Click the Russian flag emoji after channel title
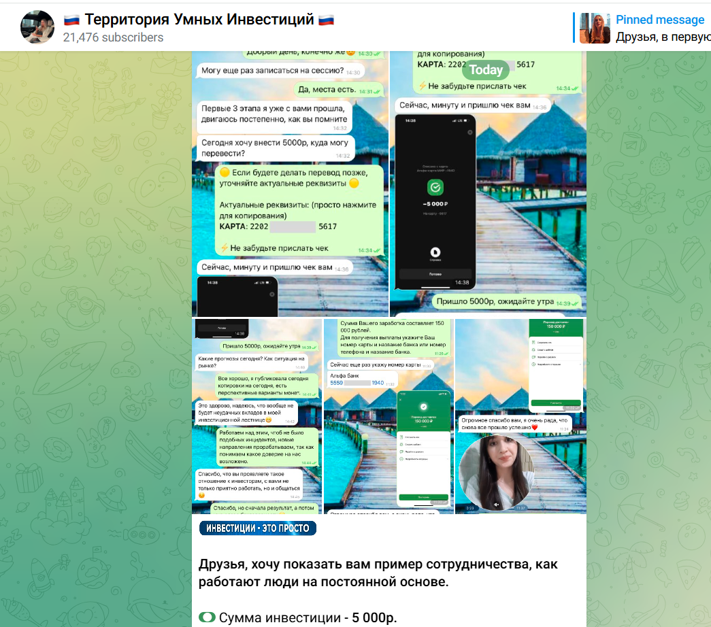Viewport: 711px width, 627px height. pyautogui.click(x=327, y=20)
